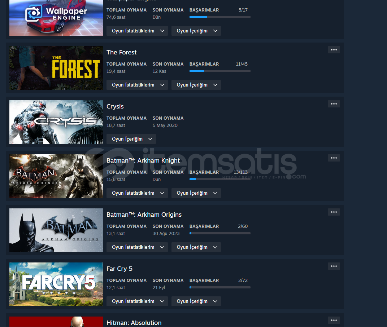
Task: Expand Oyun İçeriğim for Batman: Arkham Origins
Action: click(x=196, y=247)
